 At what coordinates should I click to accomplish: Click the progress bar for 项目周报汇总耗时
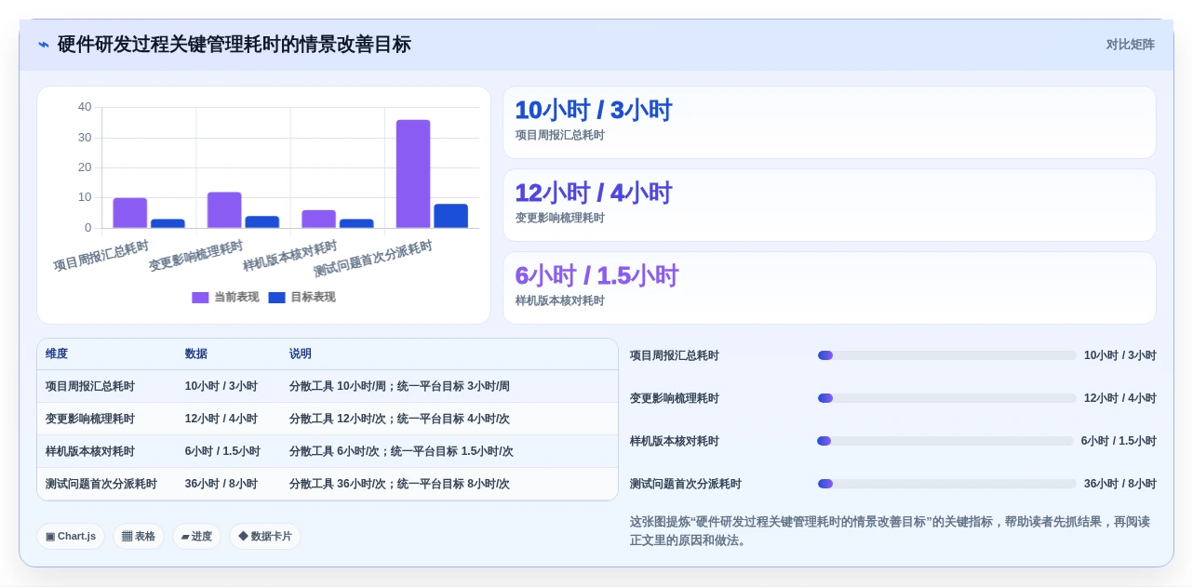pos(946,355)
